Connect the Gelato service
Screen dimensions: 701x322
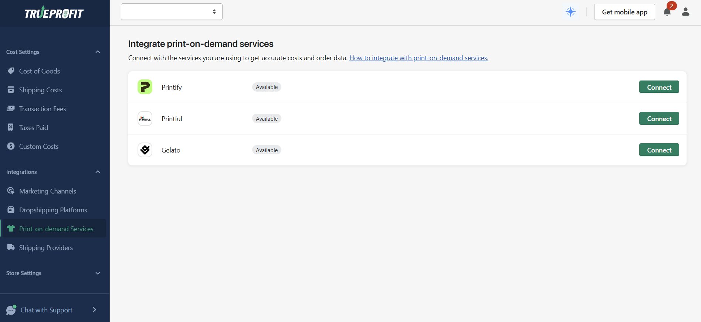pos(659,150)
